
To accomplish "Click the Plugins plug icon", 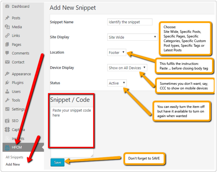I will click(x=7, y=83).
